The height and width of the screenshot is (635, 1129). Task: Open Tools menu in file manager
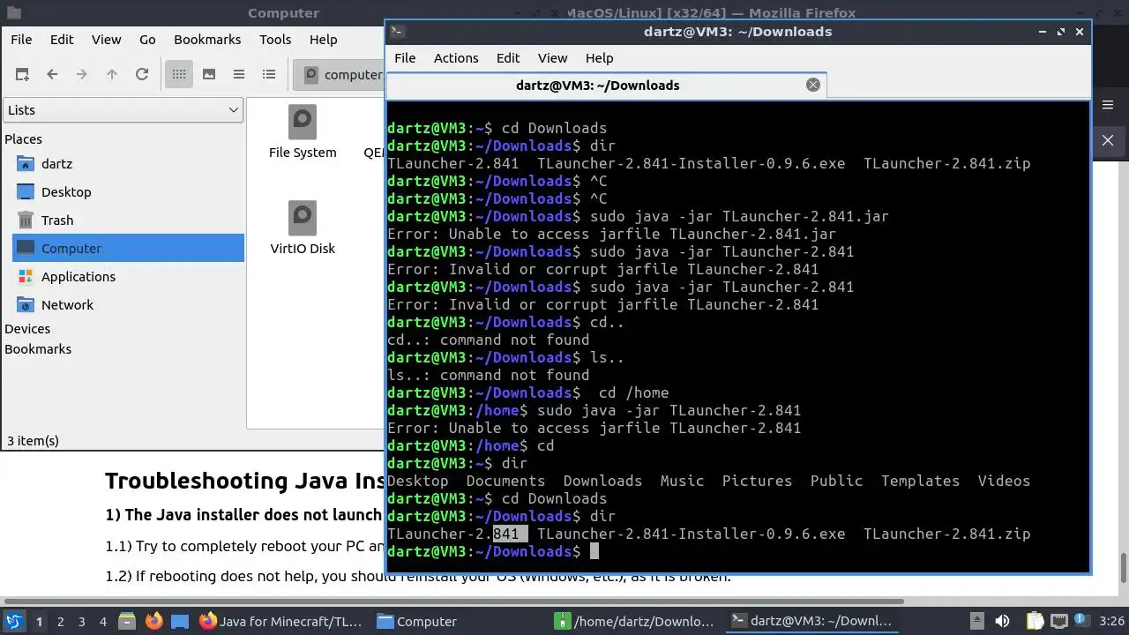[x=275, y=40]
